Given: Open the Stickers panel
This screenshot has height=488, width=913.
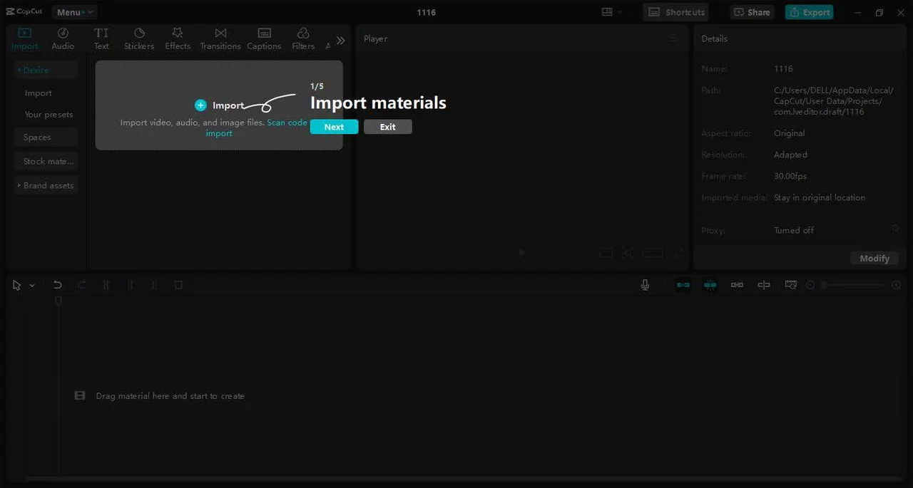Looking at the screenshot, I should point(139,38).
